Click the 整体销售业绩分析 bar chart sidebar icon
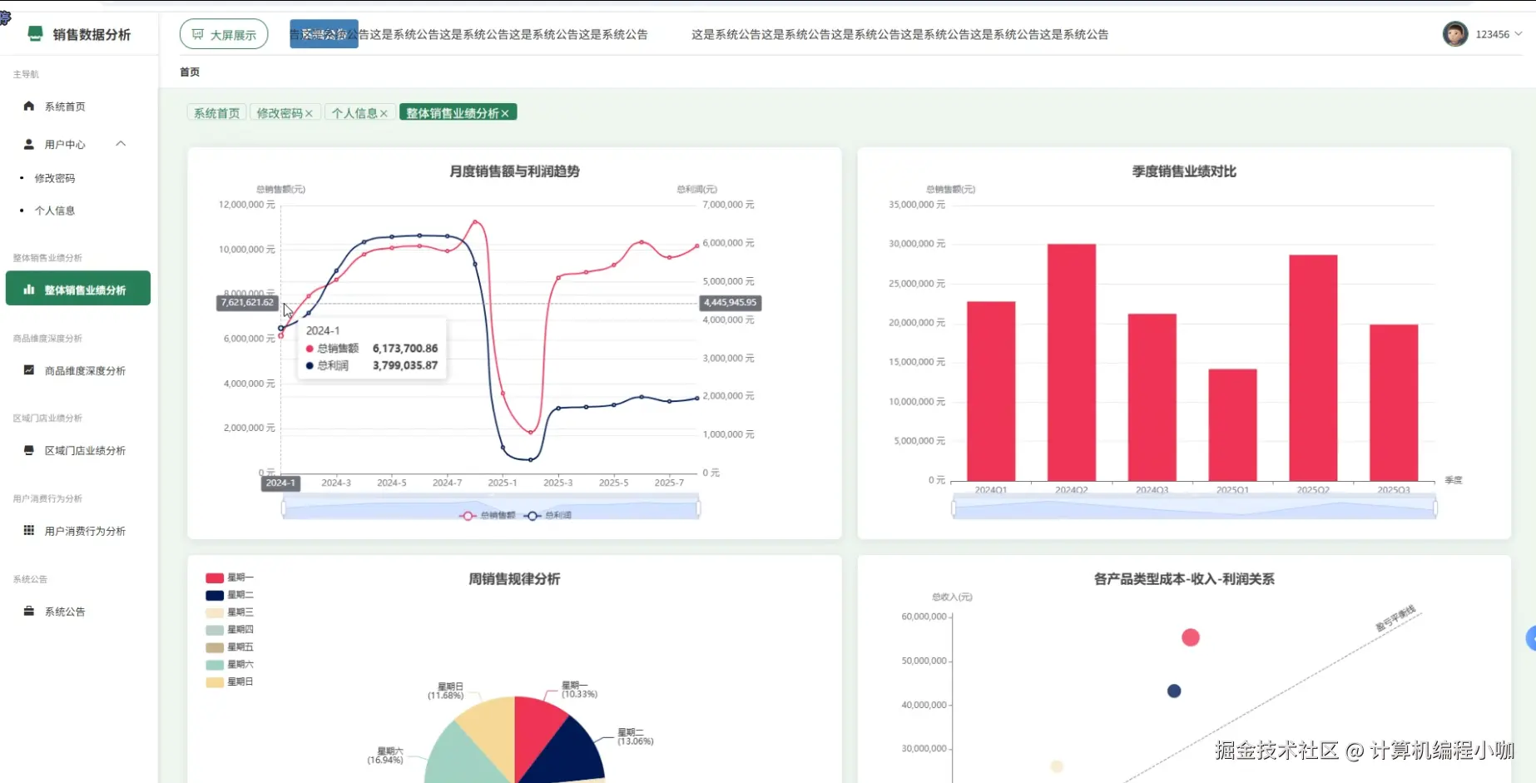 (x=29, y=290)
